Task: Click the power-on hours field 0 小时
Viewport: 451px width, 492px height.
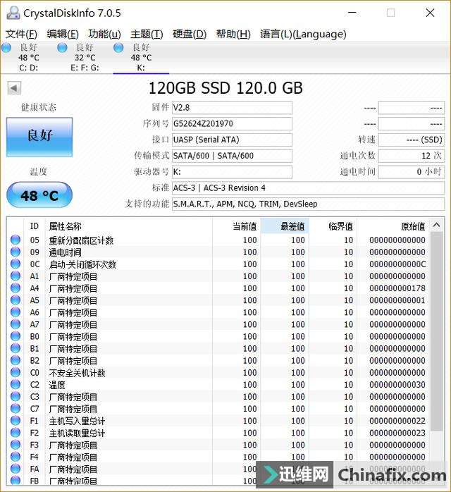Action: [412, 171]
